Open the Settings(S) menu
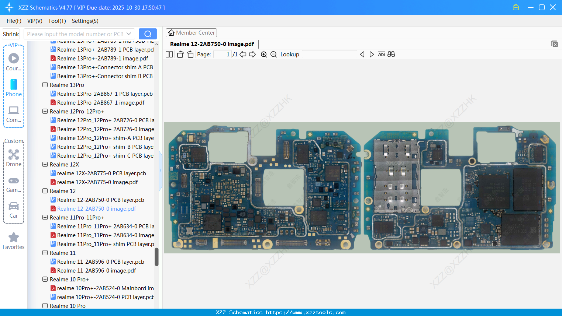Viewport: 562px width, 316px height. [85, 21]
